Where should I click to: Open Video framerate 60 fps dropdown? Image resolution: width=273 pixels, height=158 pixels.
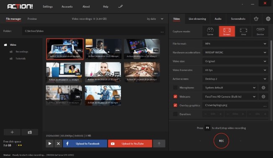tap(235, 70)
